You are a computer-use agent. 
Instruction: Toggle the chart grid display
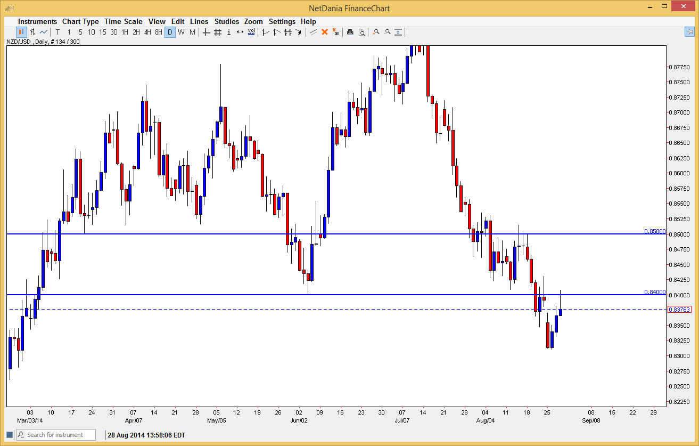point(217,32)
